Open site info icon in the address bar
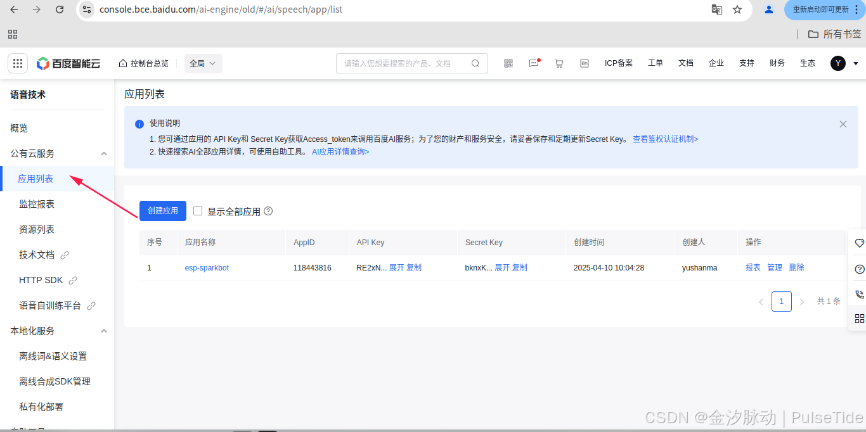This screenshot has height=432, width=866. click(x=87, y=10)
